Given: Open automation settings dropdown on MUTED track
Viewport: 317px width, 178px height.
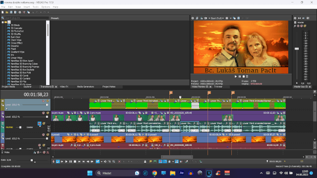Looking at the screenshot, I should coord(40,127).
